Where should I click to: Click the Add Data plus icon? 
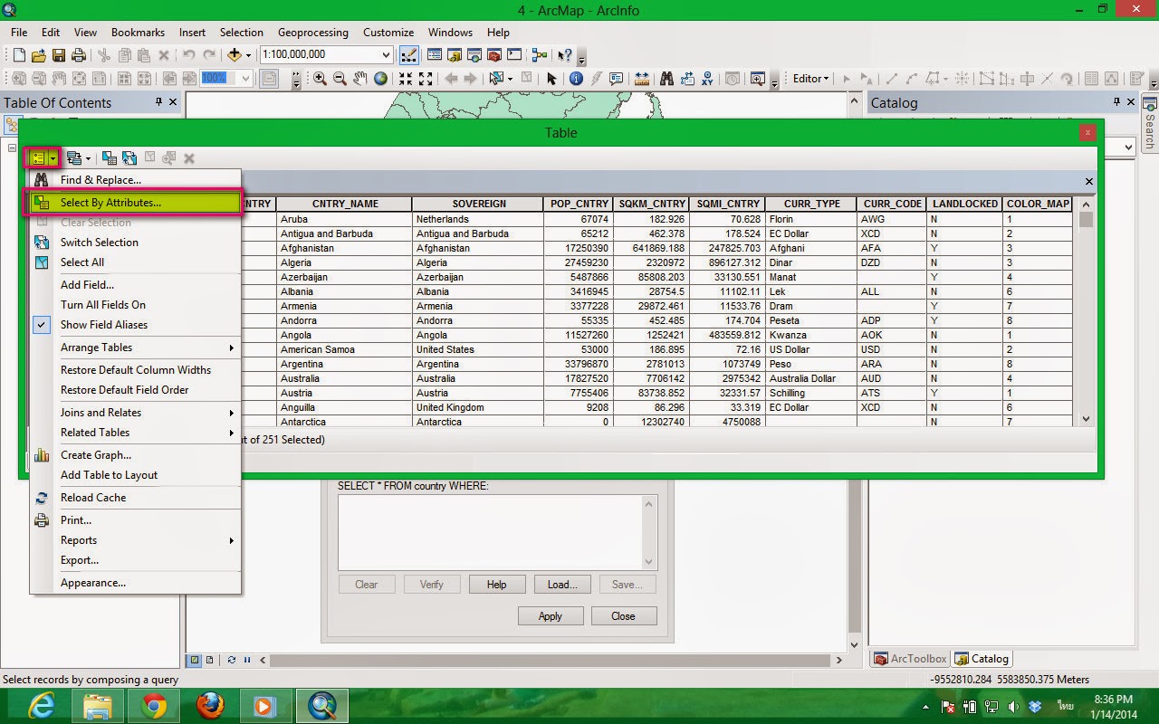coord(234,55)
